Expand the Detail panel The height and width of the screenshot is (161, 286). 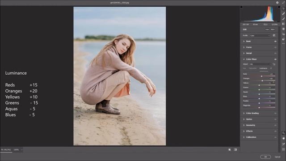pyautogui.click(x=244, y=53)
